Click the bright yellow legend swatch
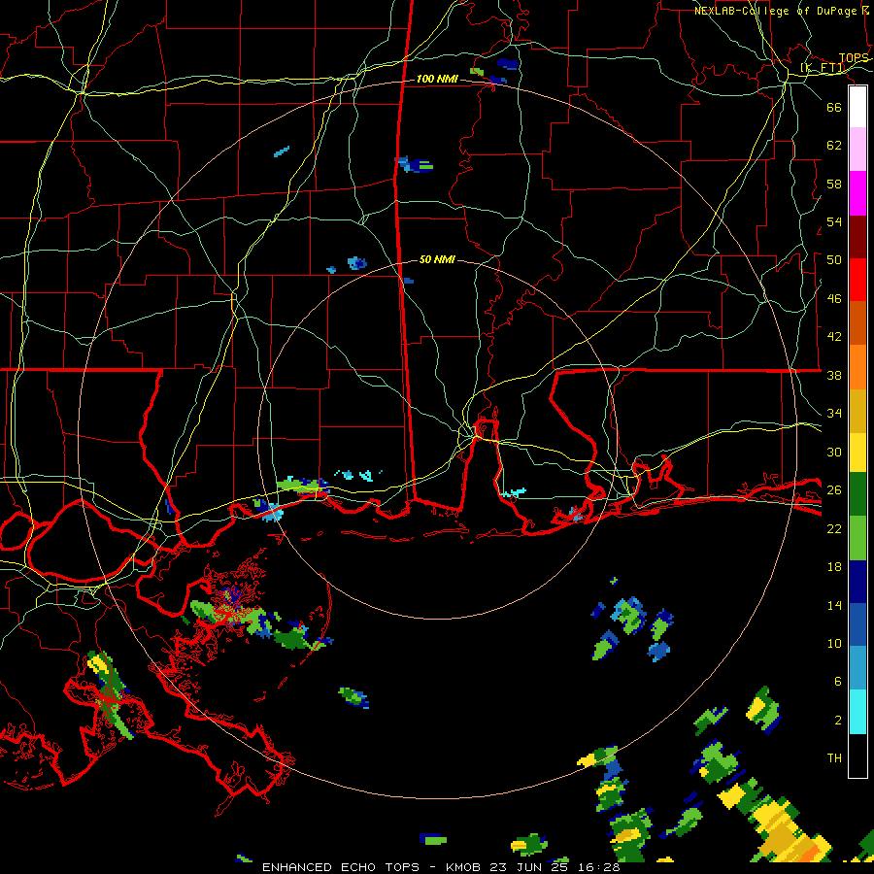Screen dimensions: 874x874 (857, 453)
